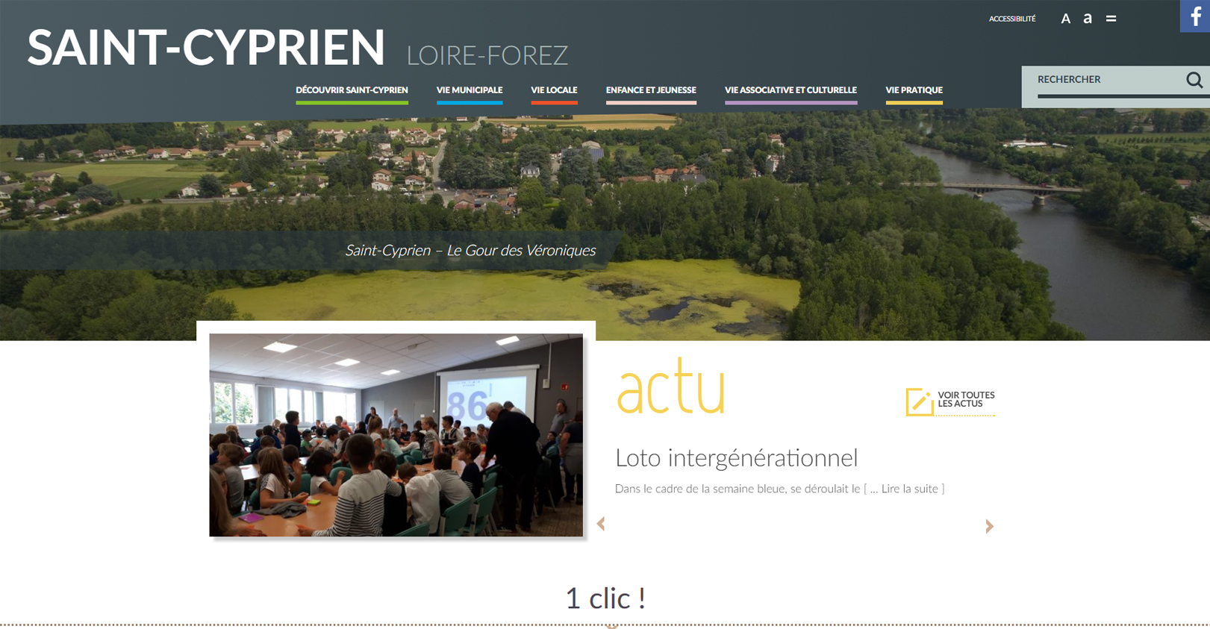This screenshot has height=629, width=1210.
Task: Click Lire la suite link
Action: pyautogui.click(x=909, y=489)
